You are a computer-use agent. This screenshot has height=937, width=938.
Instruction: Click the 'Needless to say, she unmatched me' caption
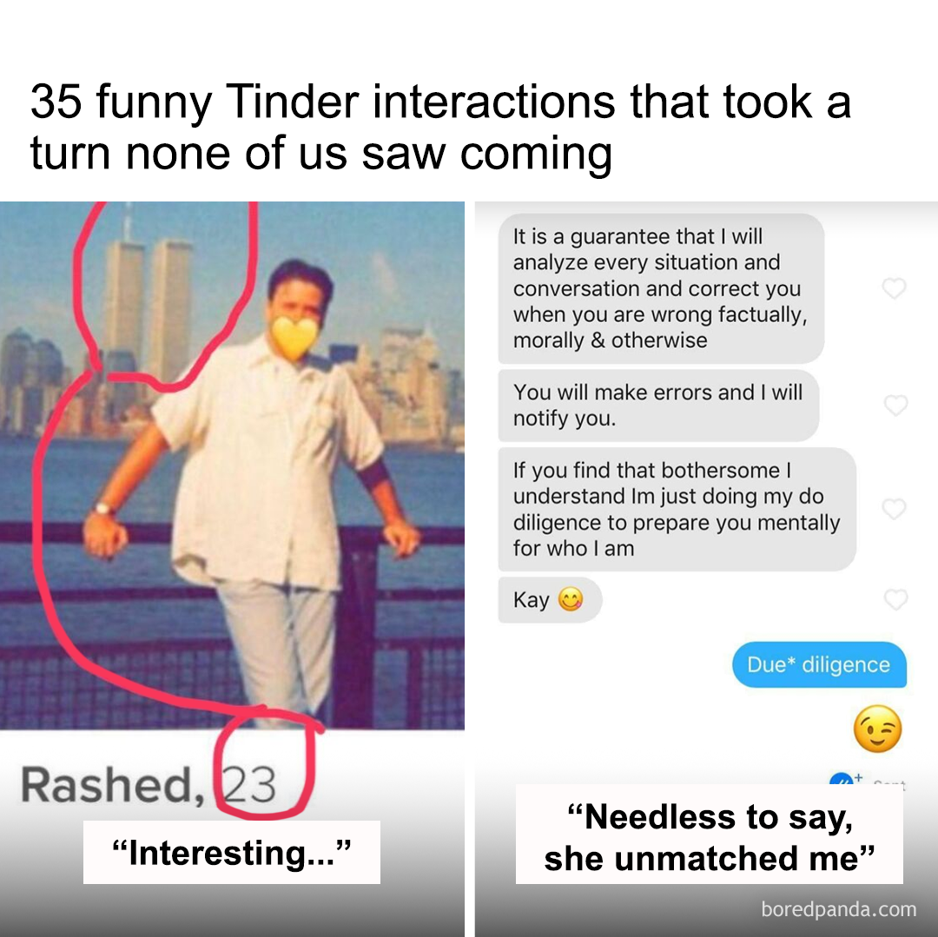[x=710, y=837]
